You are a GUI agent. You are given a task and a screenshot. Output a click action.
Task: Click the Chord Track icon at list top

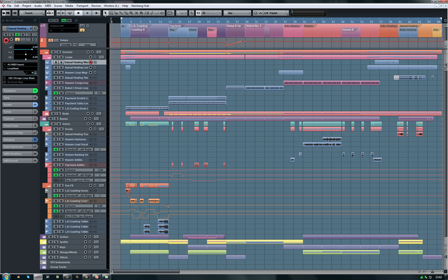(x=43, y=25)
